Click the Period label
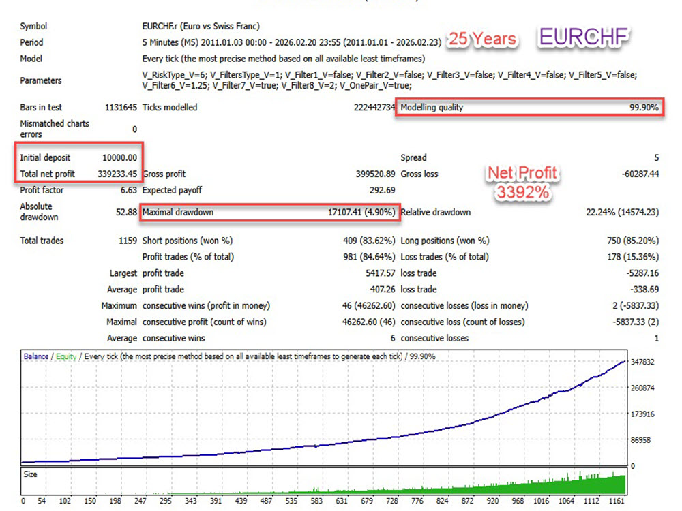This screenshot has height=511, width=682. point(31,42)
